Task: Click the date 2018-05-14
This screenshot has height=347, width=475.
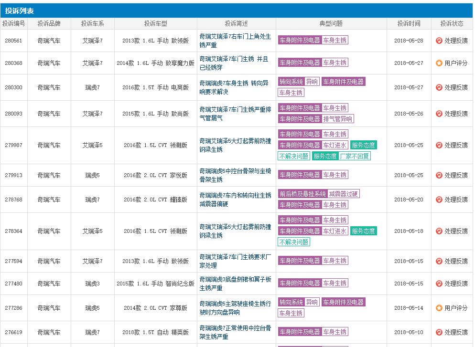Action: coord(409,308)
